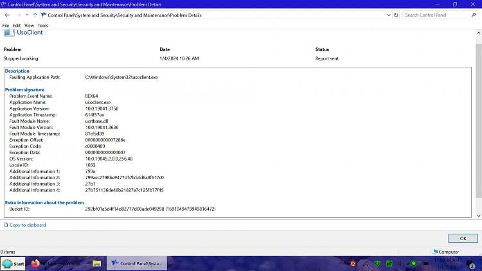
Task: Click the Computer status bar entry
Action: click(446, 252)
